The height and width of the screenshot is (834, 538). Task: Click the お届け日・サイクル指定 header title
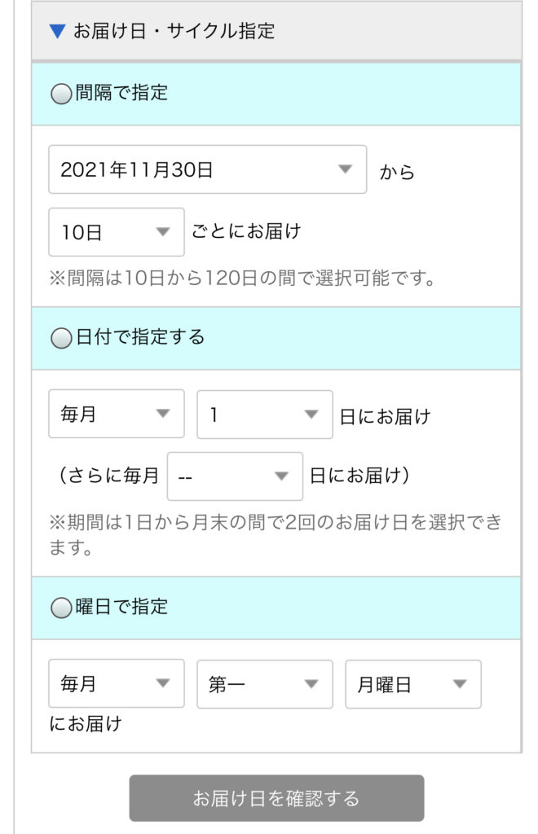(x=174, y=32)
